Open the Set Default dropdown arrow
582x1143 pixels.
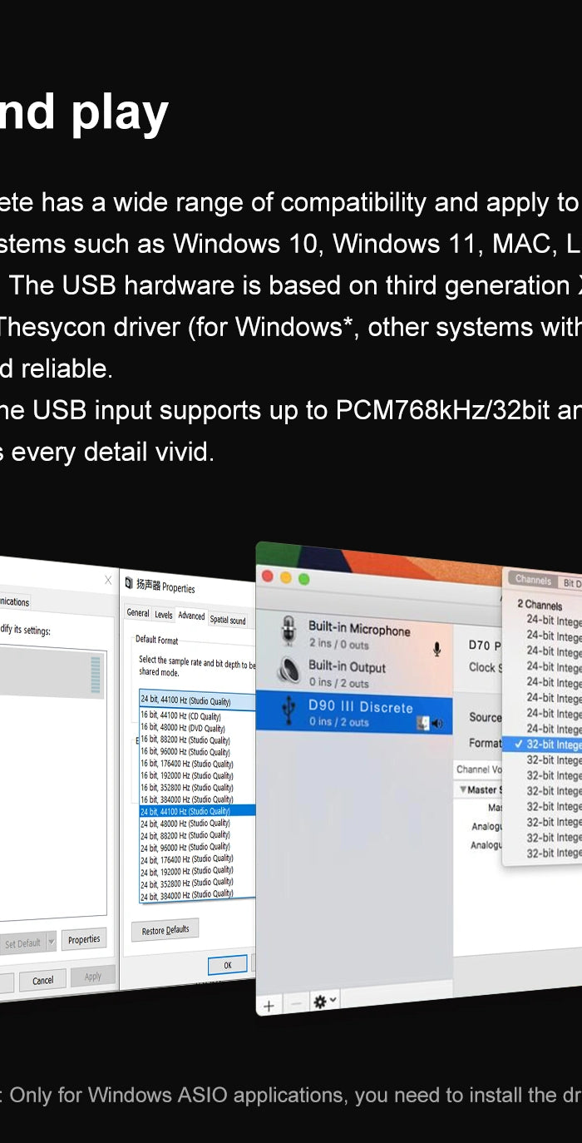point(51,943)
